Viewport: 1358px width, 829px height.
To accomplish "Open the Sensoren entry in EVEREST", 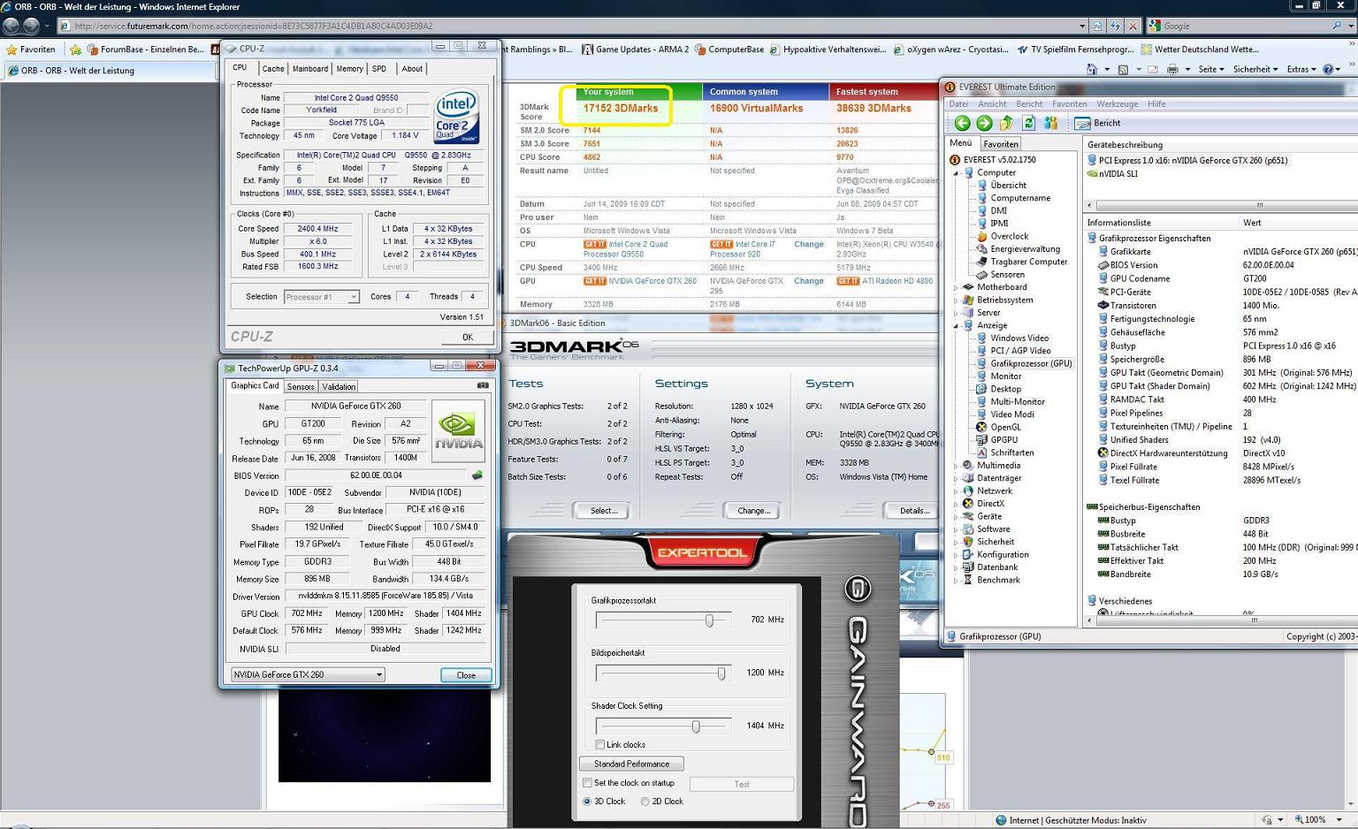I will click(1007, 274).
